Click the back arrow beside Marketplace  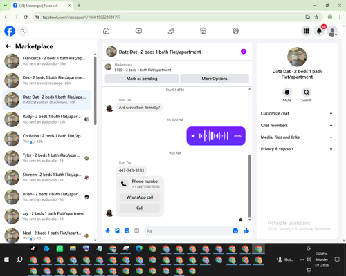[x=8, y=46]
